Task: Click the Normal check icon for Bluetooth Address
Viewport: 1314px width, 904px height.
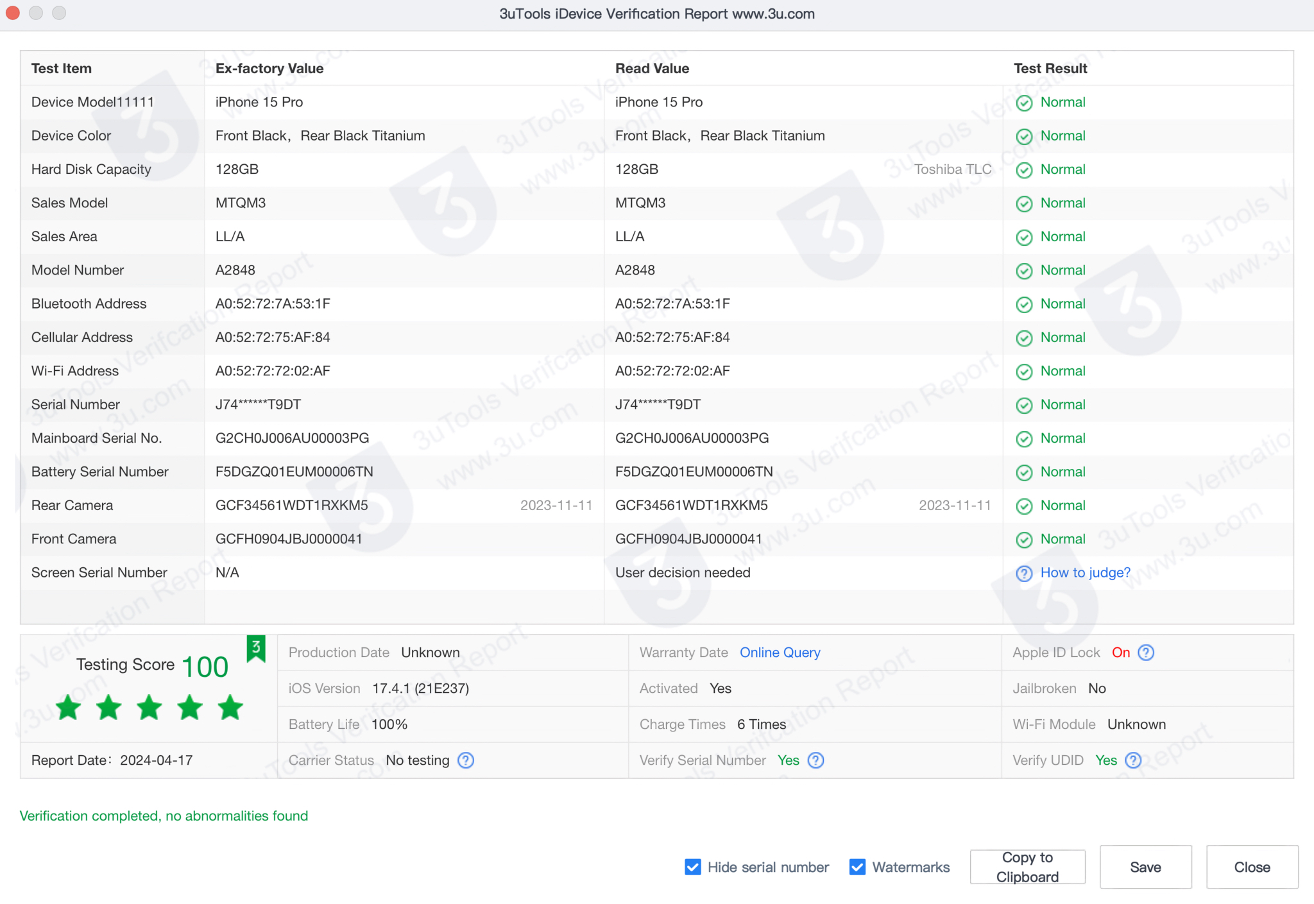Action: click(1024, 305)
